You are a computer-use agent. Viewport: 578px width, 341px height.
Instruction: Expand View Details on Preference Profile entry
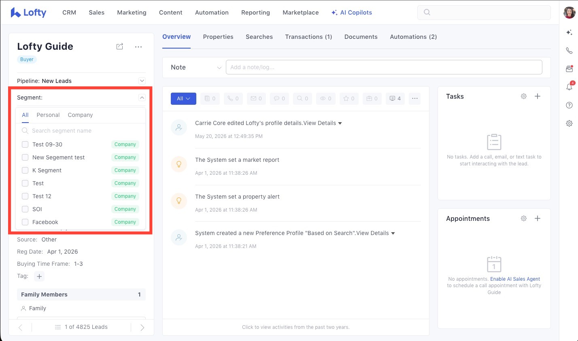(x=376, y=233)
